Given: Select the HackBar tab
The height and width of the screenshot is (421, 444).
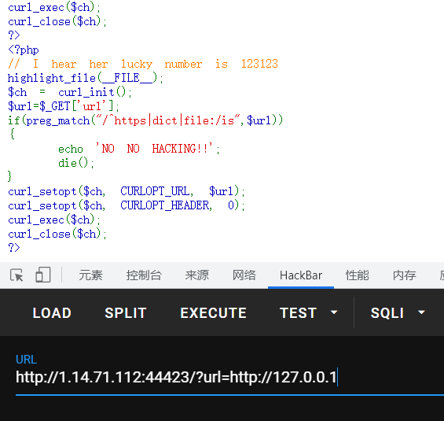Looking at the screenshot, I should [x=301, y=275].
